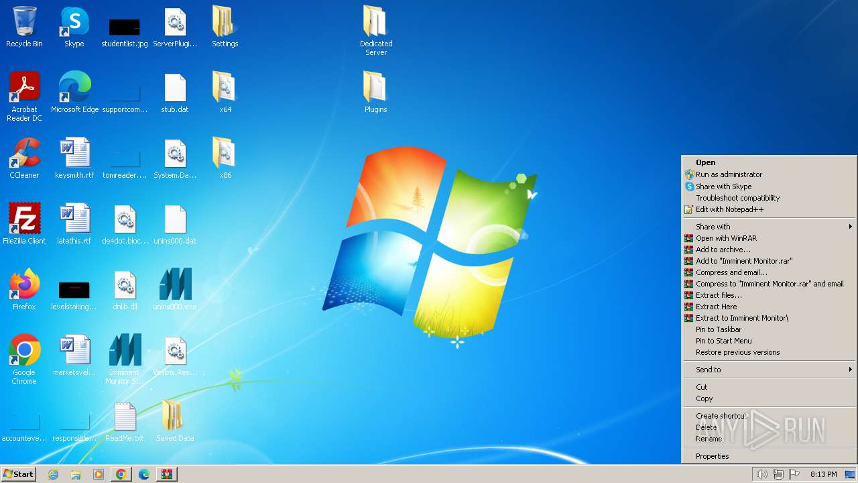Launch Internet Explorer from taskbar
The height and width of the screenshot is (483, 858).
(53, 474)
